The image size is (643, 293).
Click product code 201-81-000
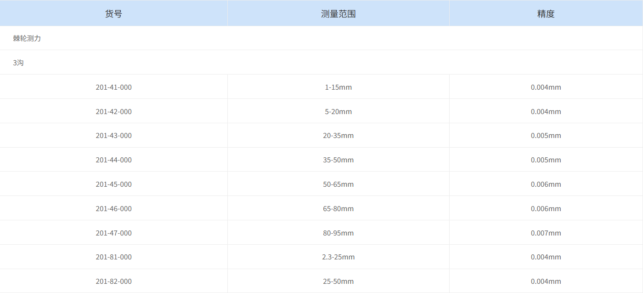113,257
